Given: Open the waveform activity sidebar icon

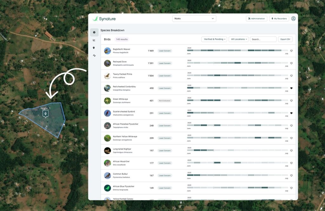Looking at the screenshot, I should tap(94, 55).
